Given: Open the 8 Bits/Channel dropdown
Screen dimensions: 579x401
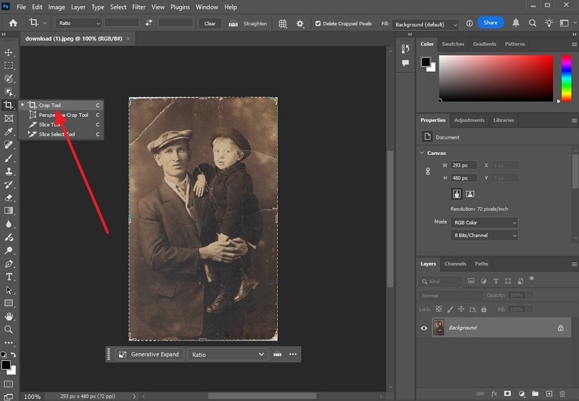Looking at the screenshot, I should [x=484, y=235].
